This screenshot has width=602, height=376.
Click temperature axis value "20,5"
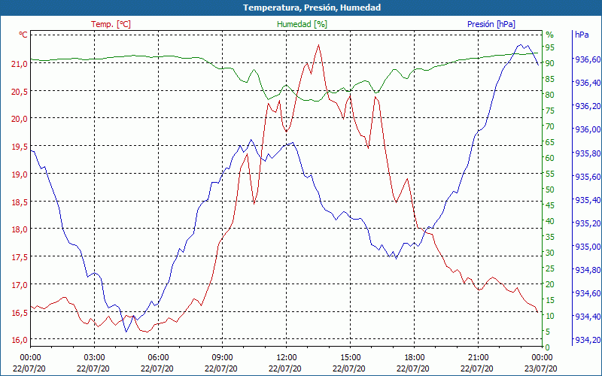20,91
